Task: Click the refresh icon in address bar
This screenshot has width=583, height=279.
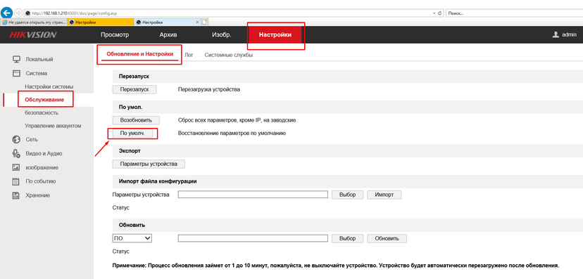Action: 440,13
